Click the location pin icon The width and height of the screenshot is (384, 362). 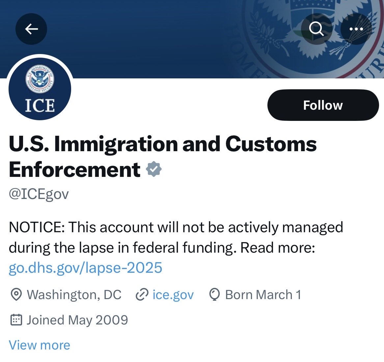pos(16,295)
